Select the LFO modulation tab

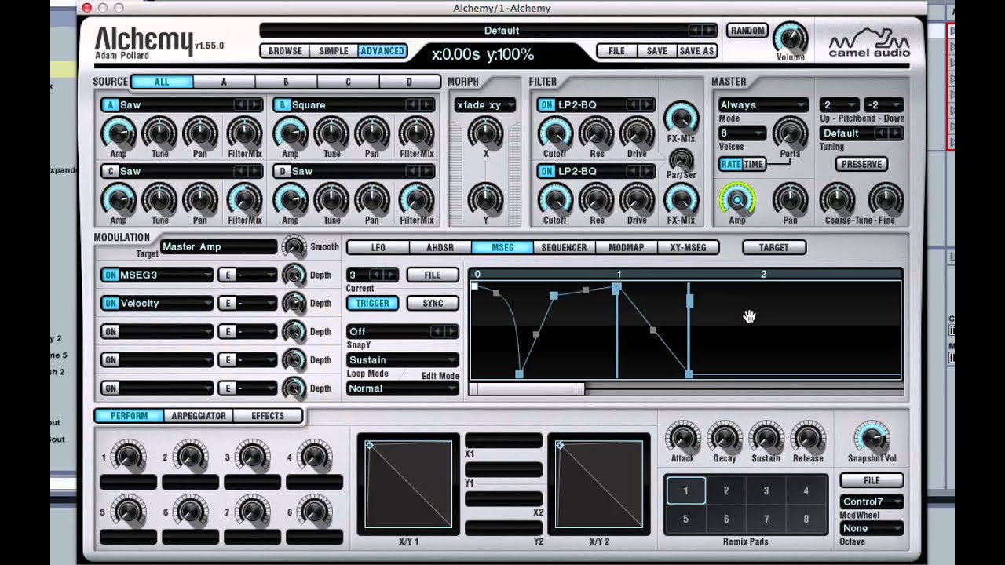[378, 247]
